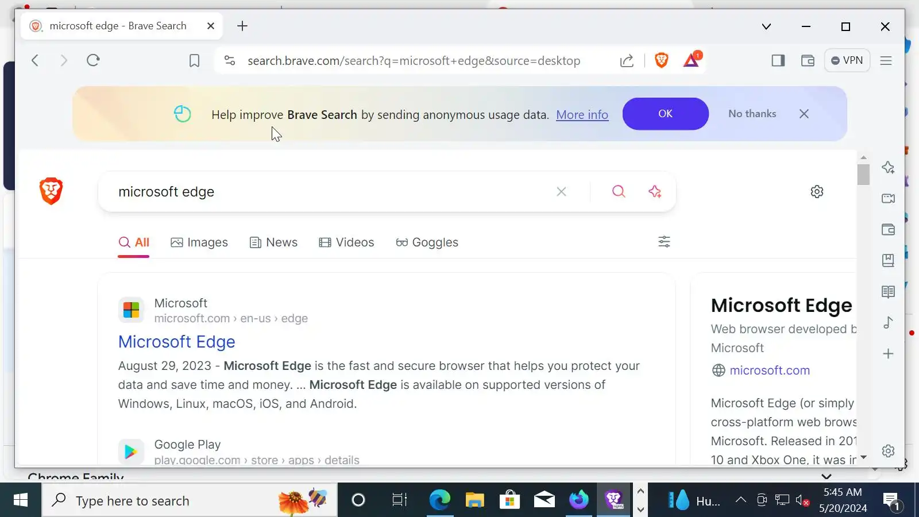Share this page via the share icon

pyautogui.click(x=627, y=61)
